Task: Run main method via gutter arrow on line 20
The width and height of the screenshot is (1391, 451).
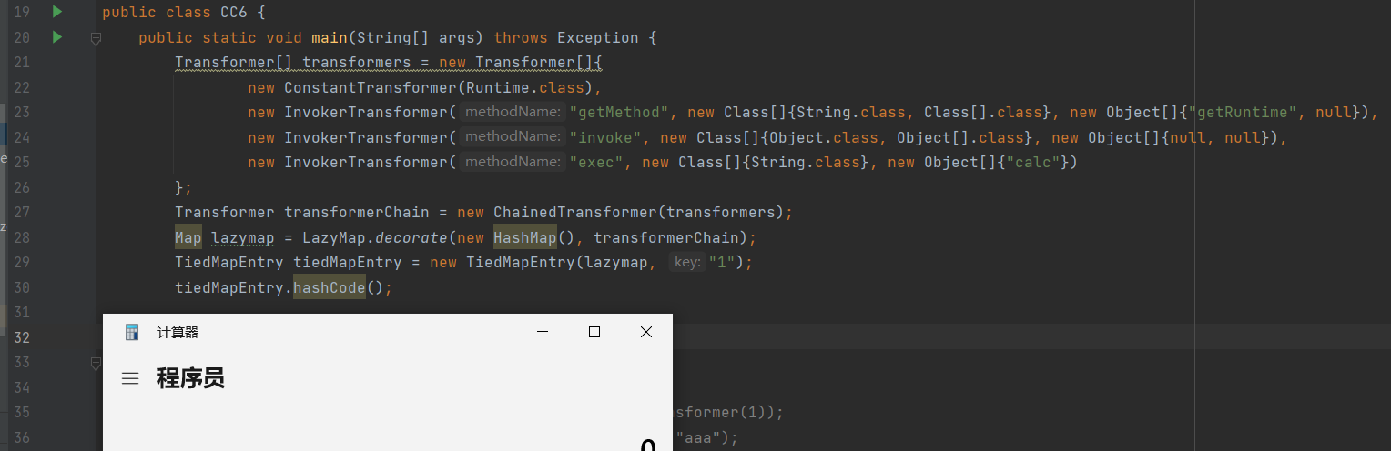Action: 57,37
